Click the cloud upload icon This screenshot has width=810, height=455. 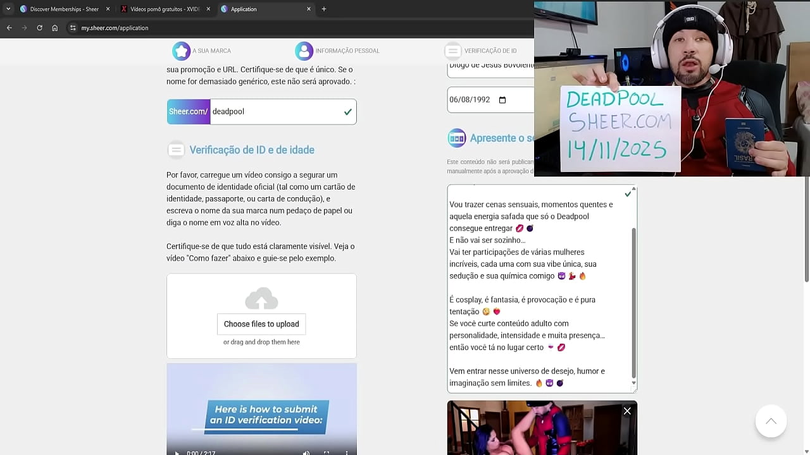click(261, 299)
